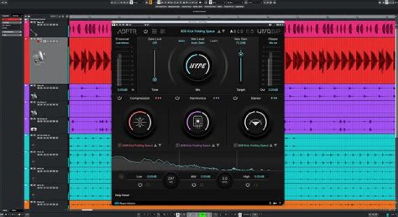398x217 pixels.
Task: Toggle the RAPTR plugin bypass power icon
Action: [145, 32]
